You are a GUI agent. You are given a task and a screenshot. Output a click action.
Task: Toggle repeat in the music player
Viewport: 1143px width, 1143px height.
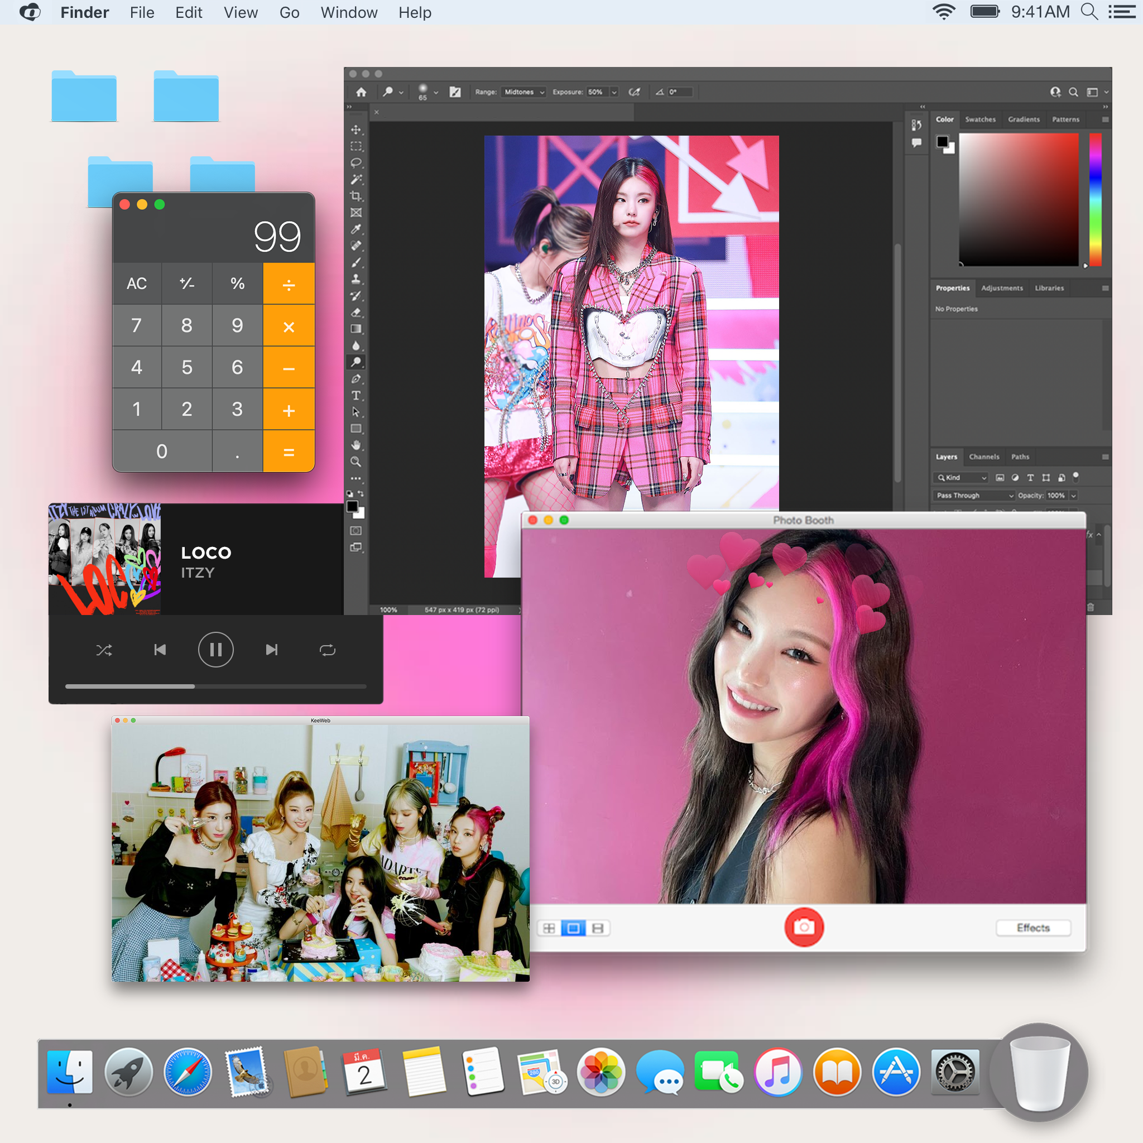pos(327,650)
